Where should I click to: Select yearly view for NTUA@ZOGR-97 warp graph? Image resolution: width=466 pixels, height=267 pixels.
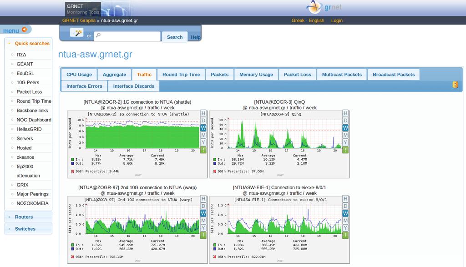click(203, 228)
